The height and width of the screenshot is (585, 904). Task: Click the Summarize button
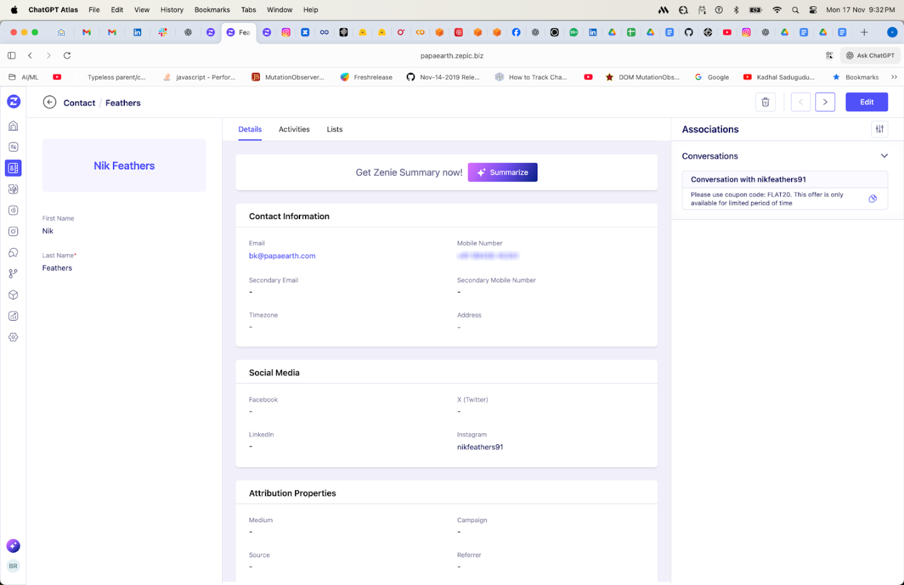coord(502,173)
